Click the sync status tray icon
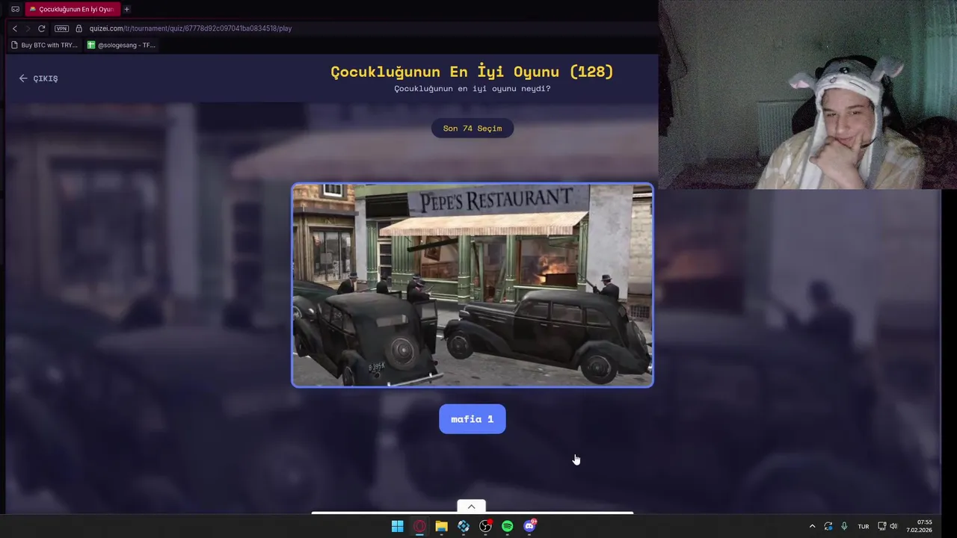 (x=828, y=526)
